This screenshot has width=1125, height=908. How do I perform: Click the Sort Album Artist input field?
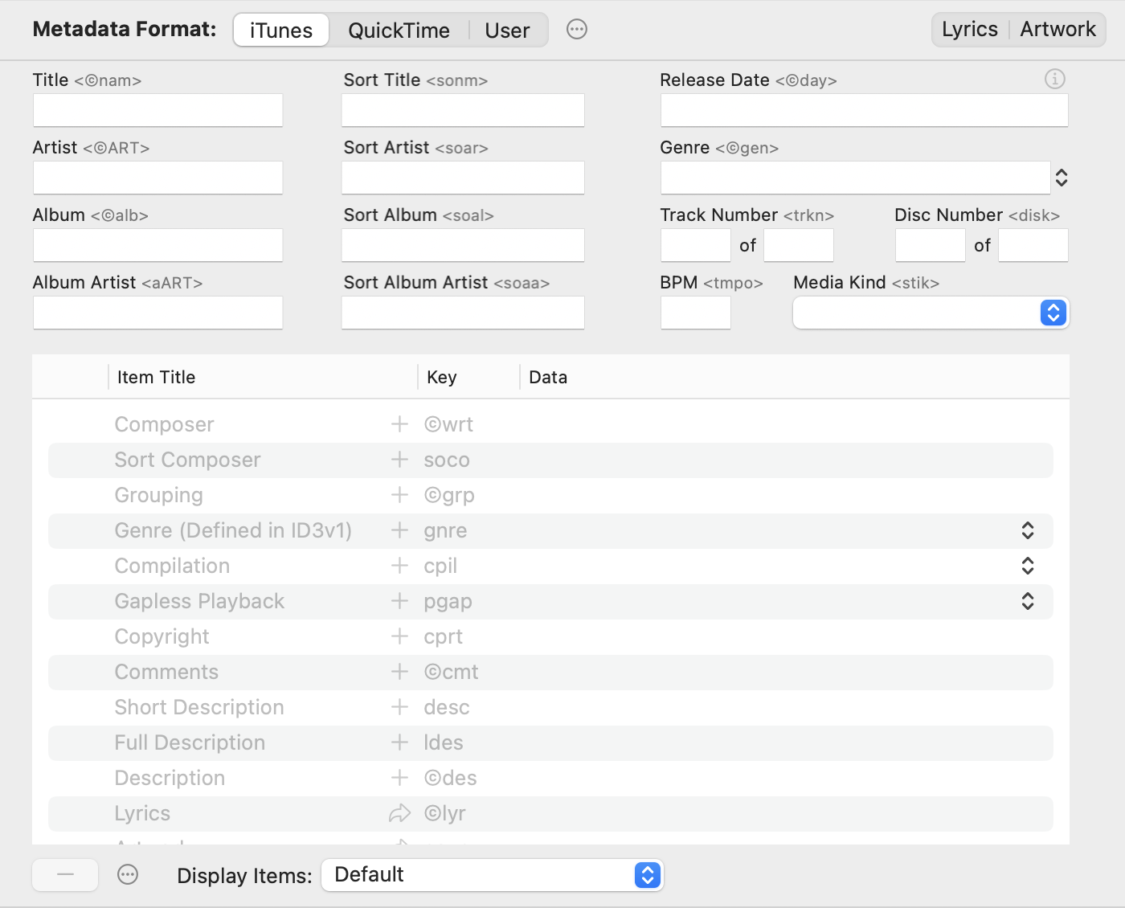click(x=463, y=313)
